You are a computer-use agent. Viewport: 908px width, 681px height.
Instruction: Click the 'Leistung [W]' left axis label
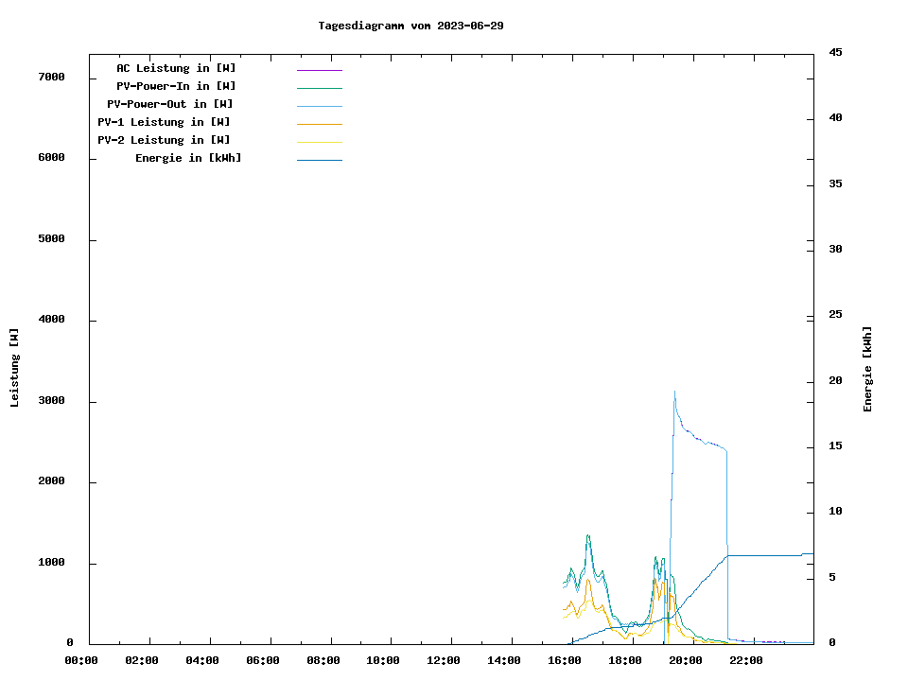(x=14, y=368)
